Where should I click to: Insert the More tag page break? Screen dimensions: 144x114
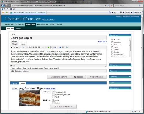52,47
